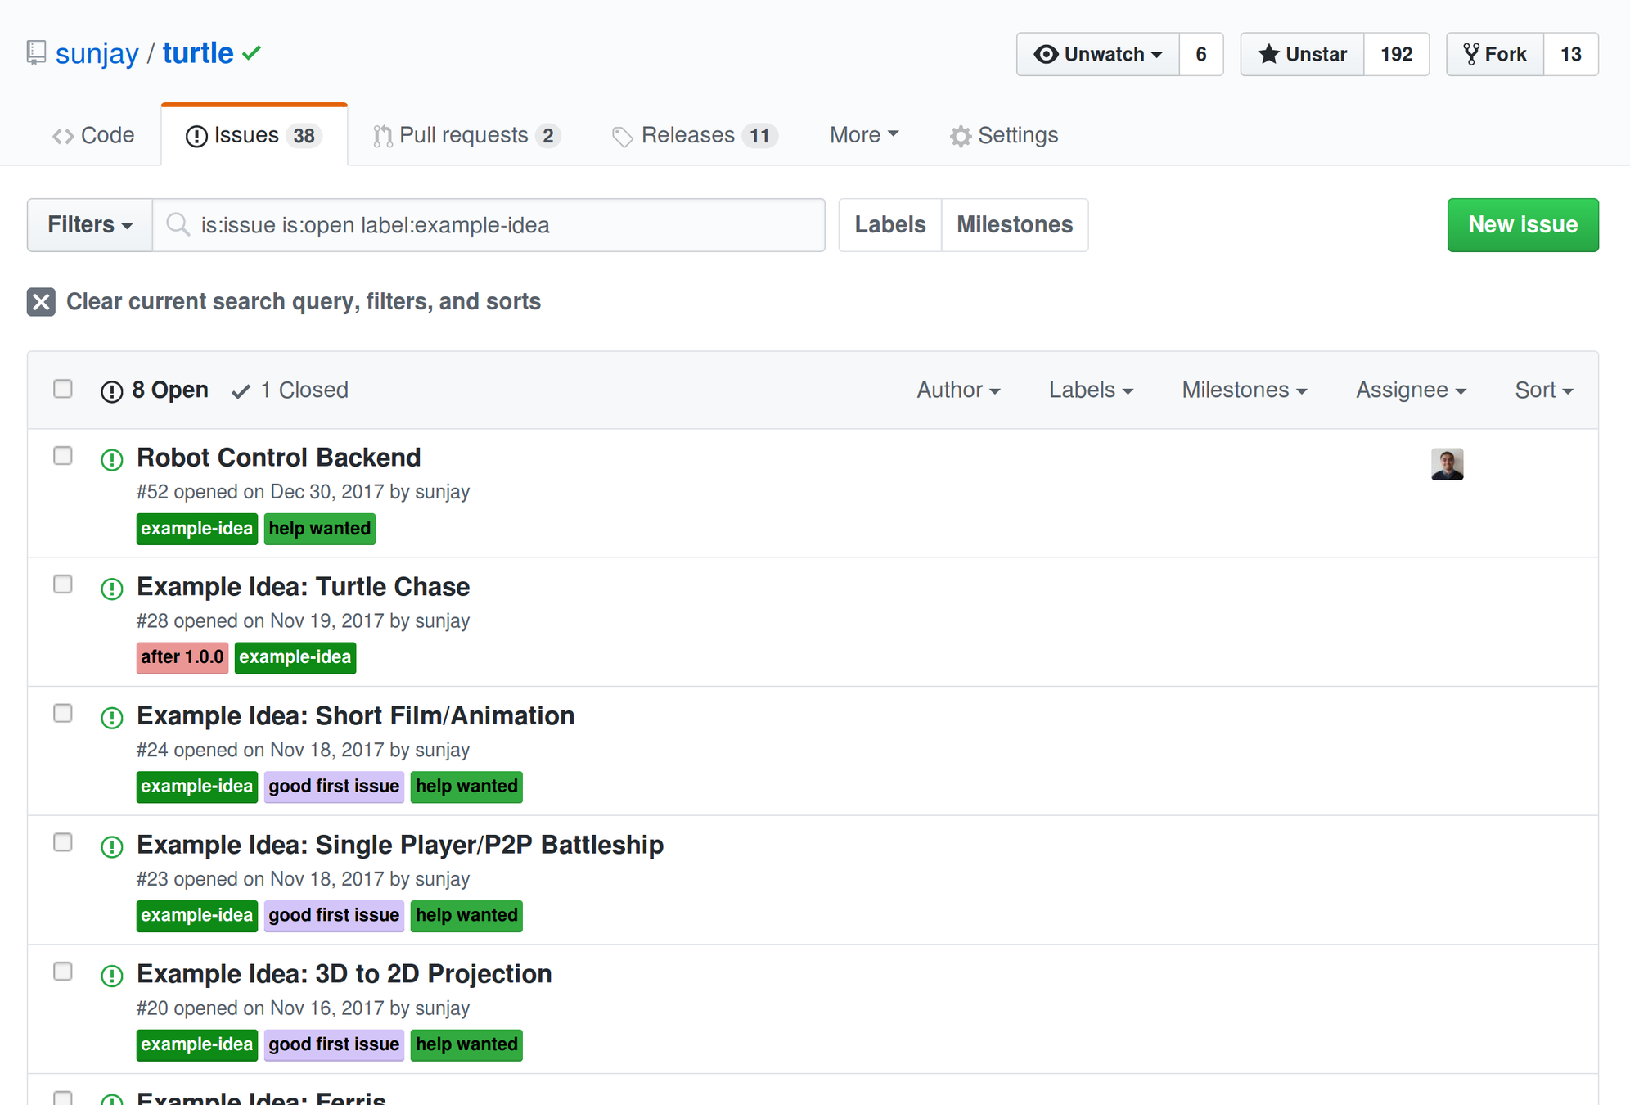Open the Settings gear tab
This screenshot has height=1105, width=1630.
(x=1003, y=136)
